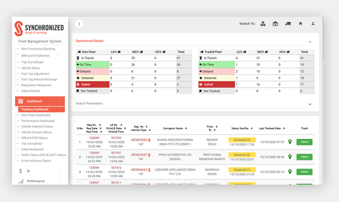Open KAM Dashboard item
Viewport: 339px width, 202px height.
[x=32, y=149]
